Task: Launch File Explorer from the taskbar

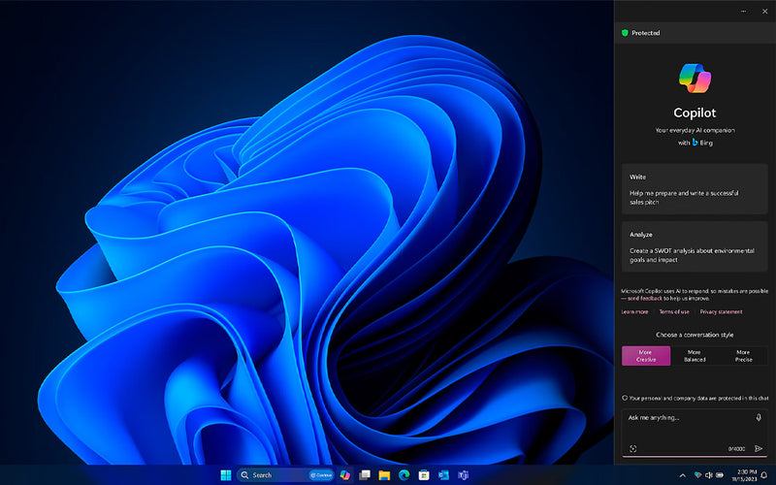Action: pyautogui.click(x=384, y=474)
